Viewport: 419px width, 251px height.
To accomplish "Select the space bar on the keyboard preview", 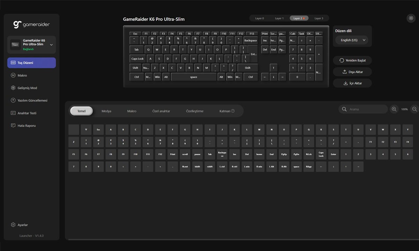I will click(x=194, y=77).
